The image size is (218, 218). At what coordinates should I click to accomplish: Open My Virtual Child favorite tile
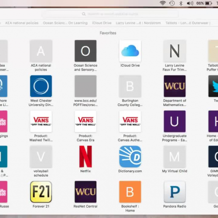174,157
